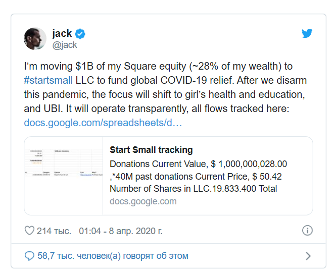Open the spreadsheet preview thumbnail
Viewport: 336px width, 276px height.
(64, 176)
